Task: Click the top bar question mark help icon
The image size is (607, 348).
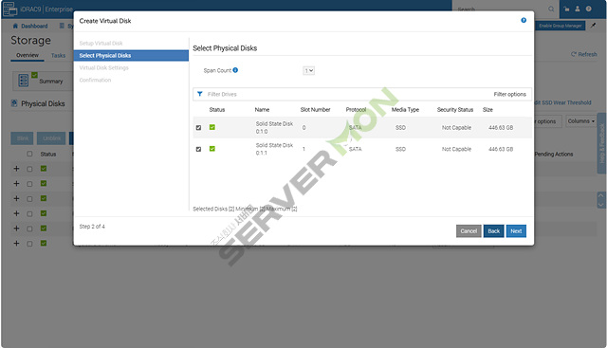Action: (x=588, y=9)
